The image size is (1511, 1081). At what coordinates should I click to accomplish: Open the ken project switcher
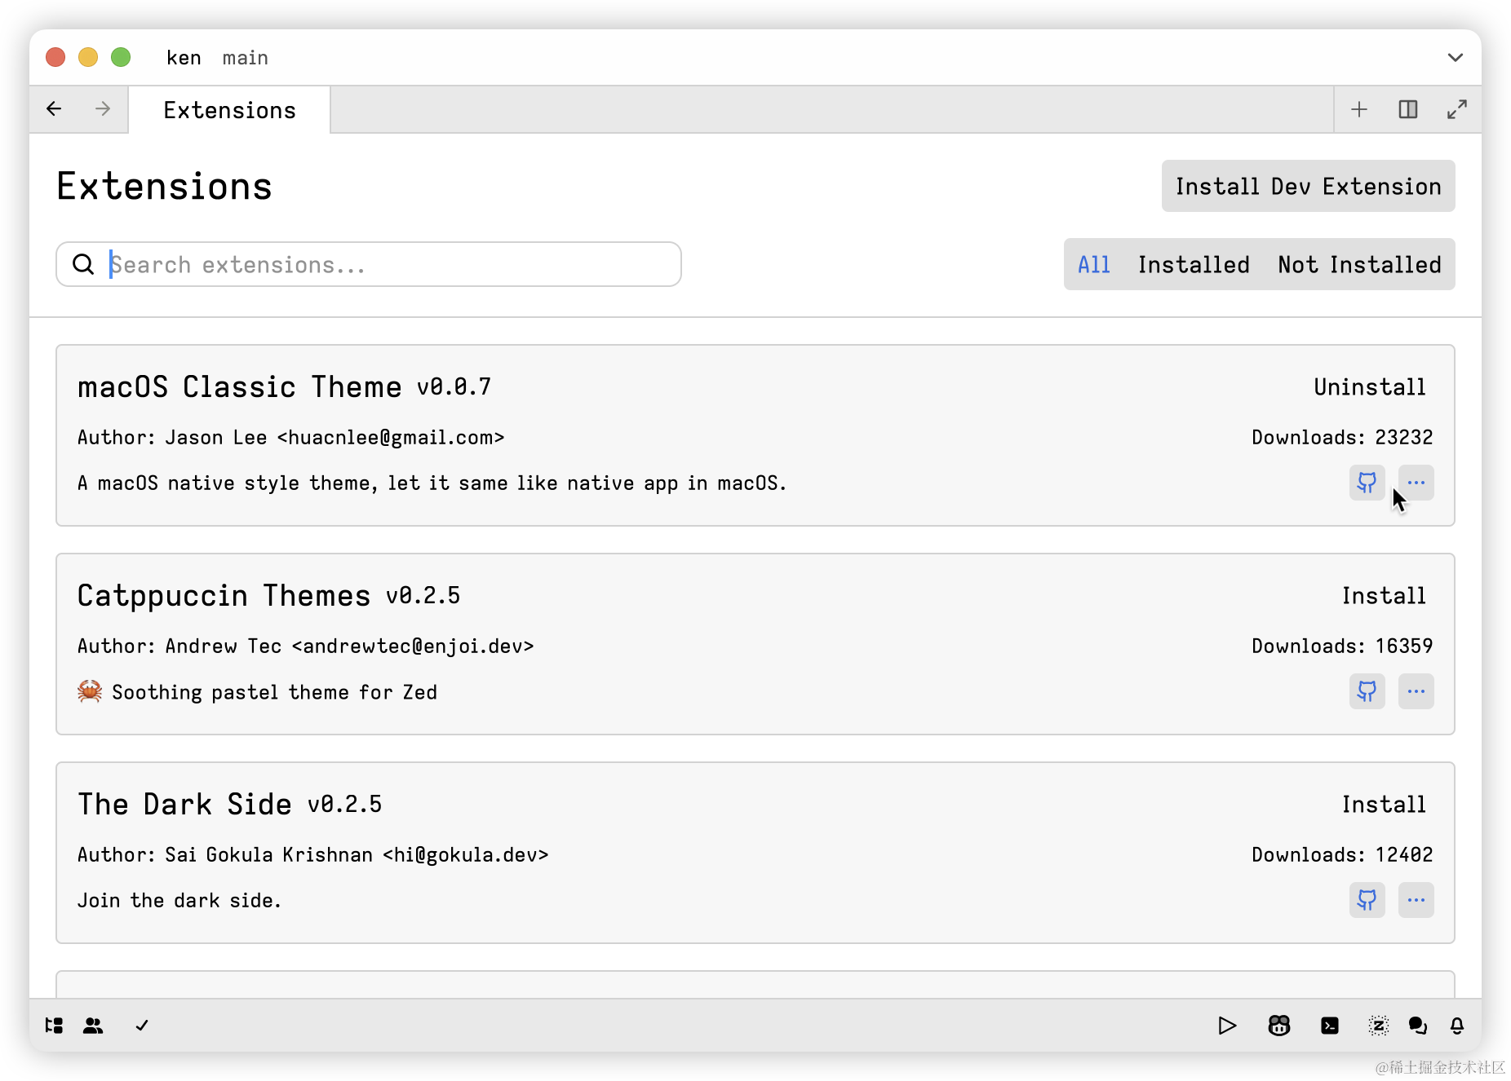click(184, 58)
